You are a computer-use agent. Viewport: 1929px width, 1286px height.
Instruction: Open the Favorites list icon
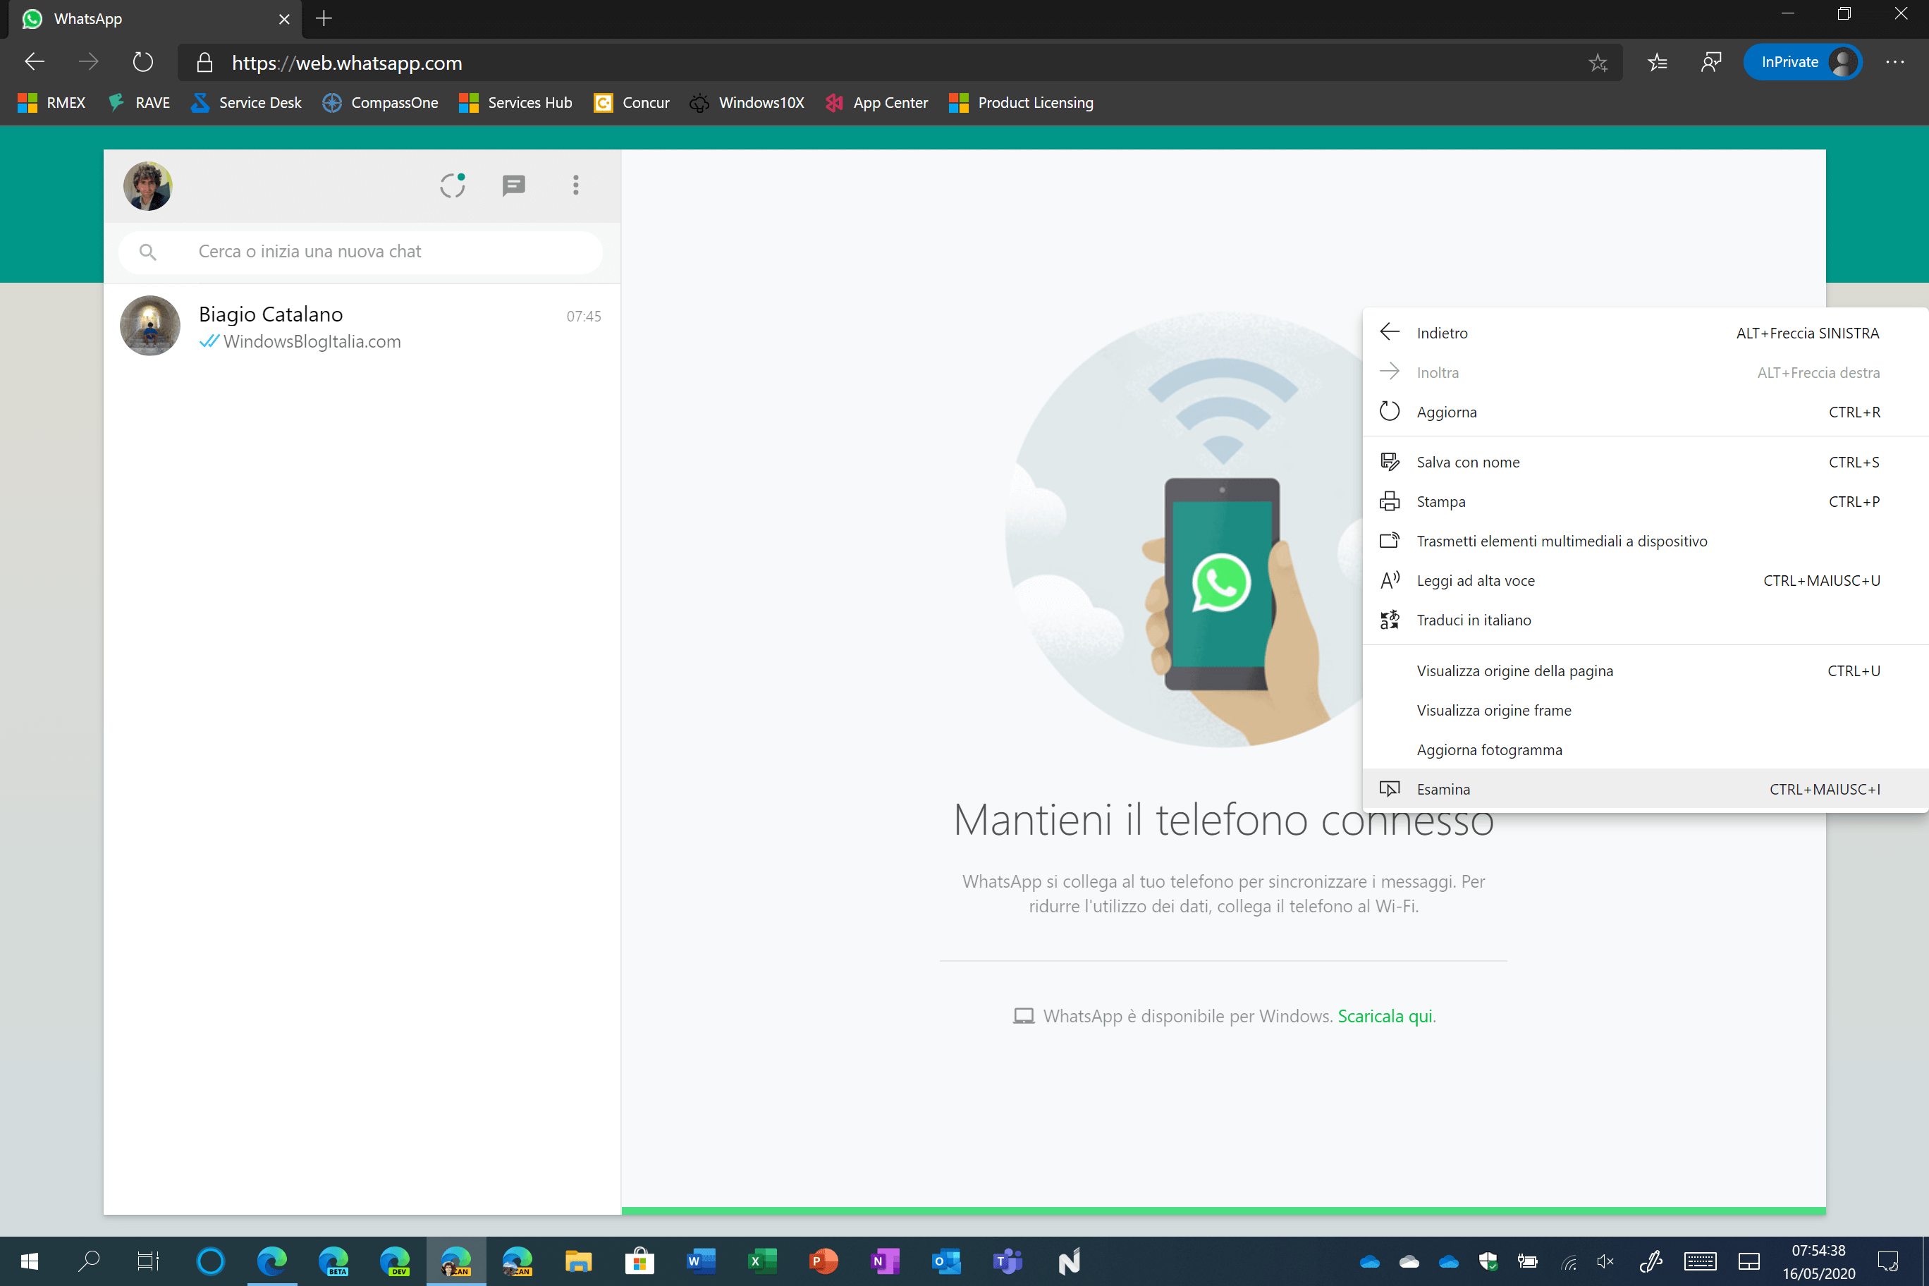[x=1657, y=62]
